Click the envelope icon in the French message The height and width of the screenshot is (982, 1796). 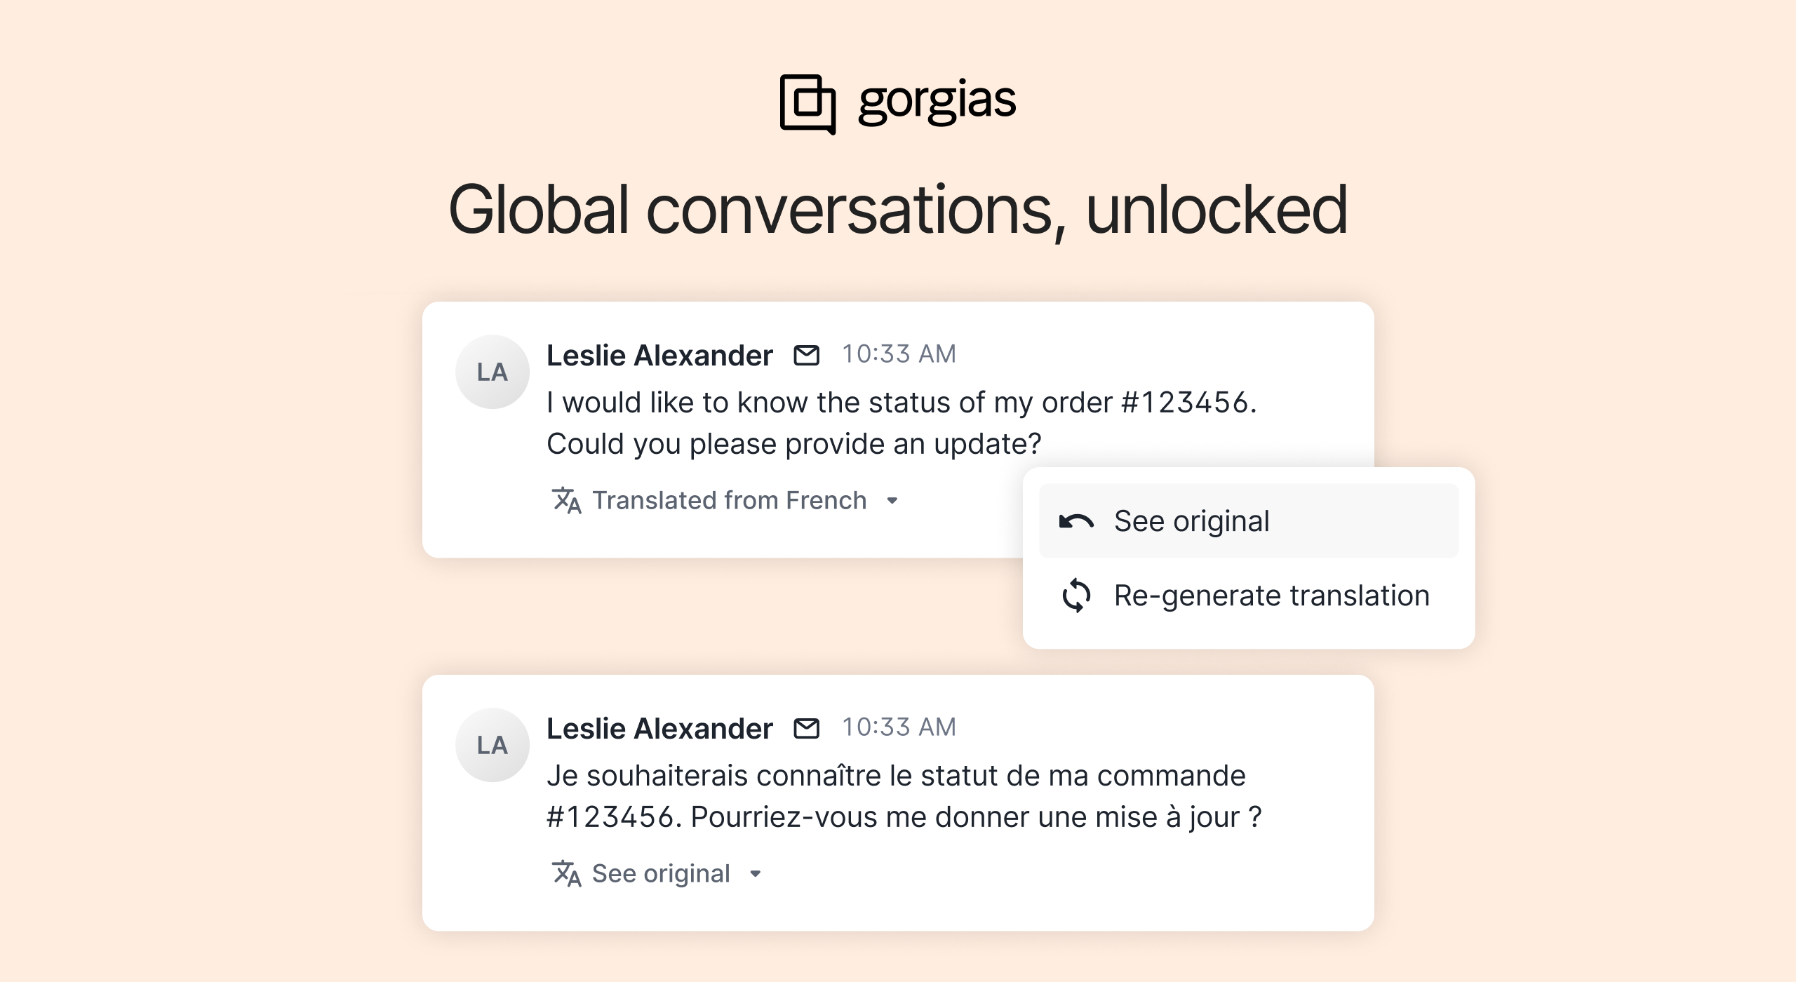point(805,728)
